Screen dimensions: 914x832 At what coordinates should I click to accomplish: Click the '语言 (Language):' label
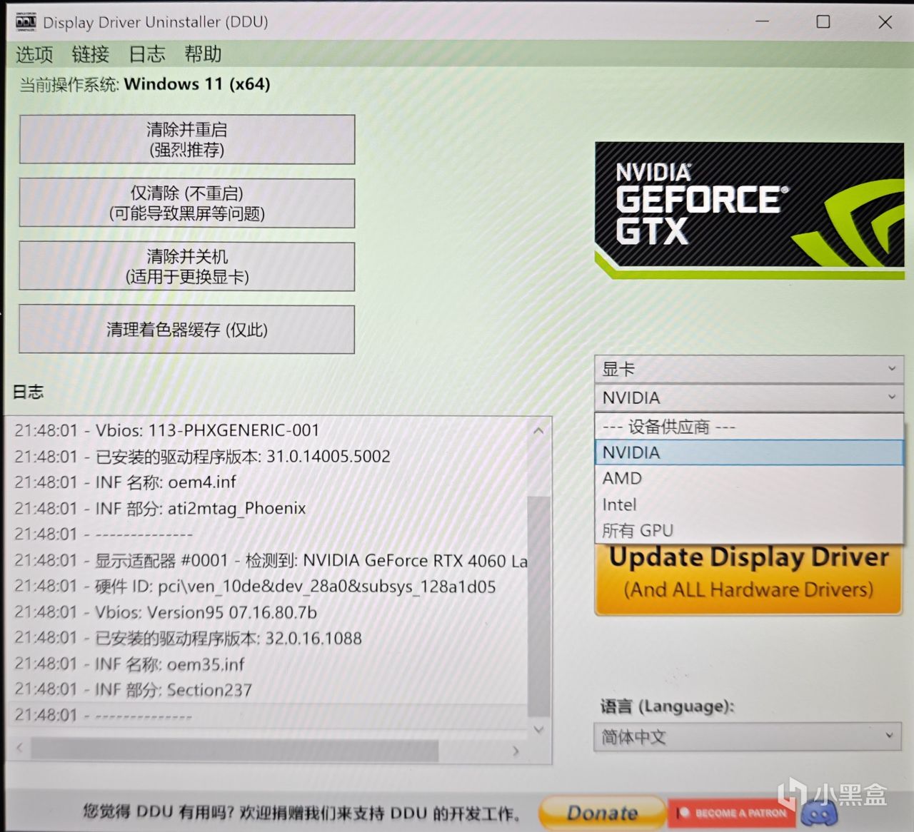(667, 706)
